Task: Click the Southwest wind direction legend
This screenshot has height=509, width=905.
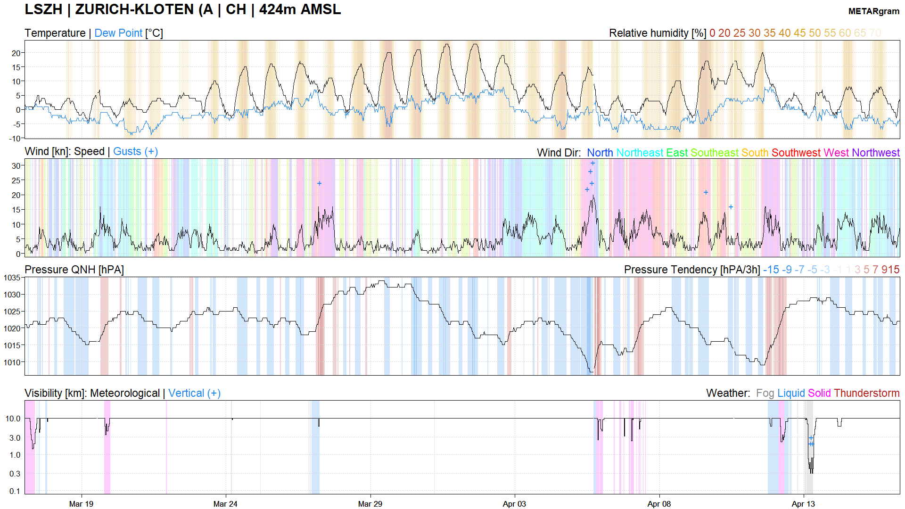Action: pyautogui.click(x=796, y=153)
